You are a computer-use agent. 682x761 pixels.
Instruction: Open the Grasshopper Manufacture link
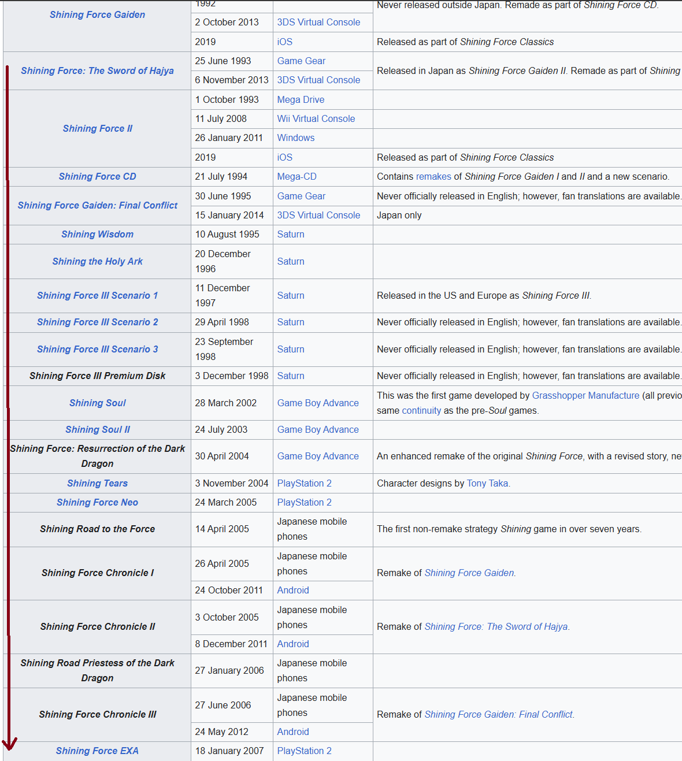[585, 396]
